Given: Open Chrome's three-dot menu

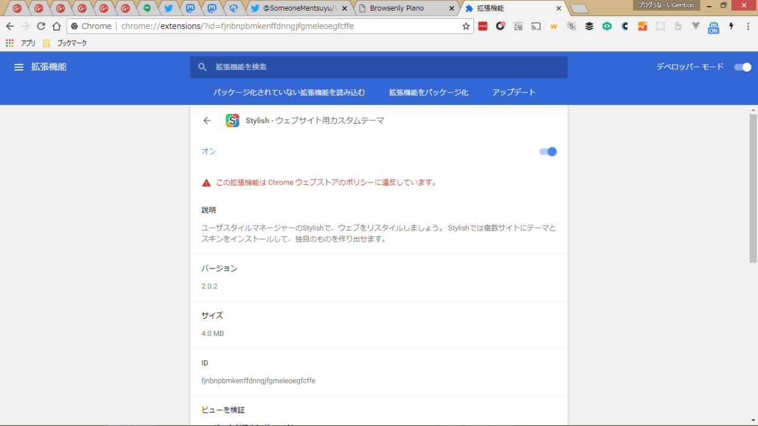Looking at the screenshot, I should click(748, 26).
